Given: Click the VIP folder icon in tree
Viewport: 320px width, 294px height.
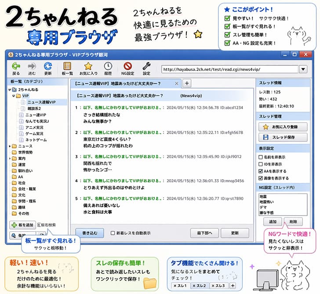Looking at the screenshot, I should click(x=18, y=96).
